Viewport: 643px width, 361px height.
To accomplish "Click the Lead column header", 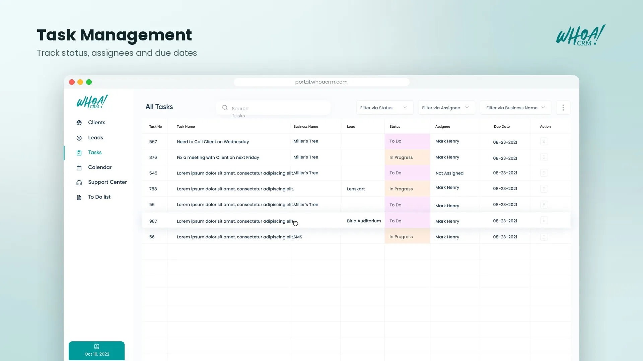I will click(351, 127).
